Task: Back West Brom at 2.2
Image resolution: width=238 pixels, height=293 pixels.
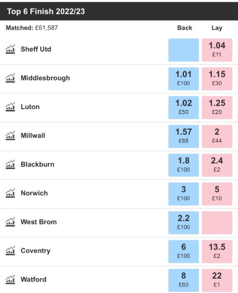Action: pyautogui.click(x=183, y=223)
